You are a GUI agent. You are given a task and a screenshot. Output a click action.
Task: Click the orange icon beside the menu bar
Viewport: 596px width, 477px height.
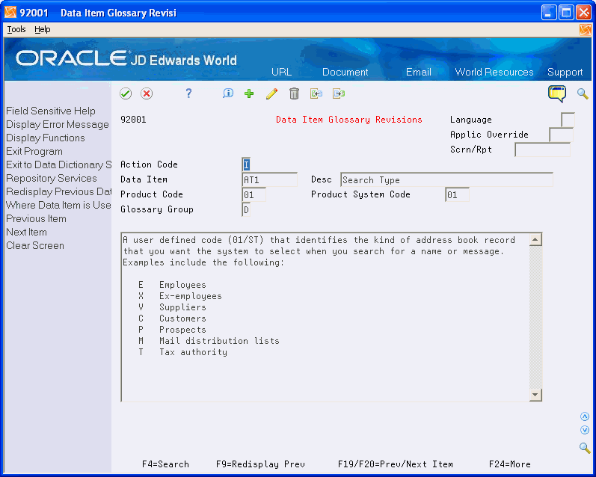coord(586,29)
